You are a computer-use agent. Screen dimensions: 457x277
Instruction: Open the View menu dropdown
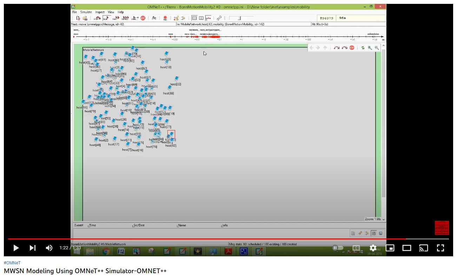(x=111, y=12)
